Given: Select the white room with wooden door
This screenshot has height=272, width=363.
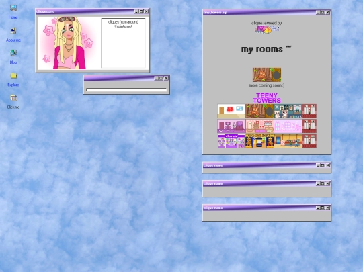Looking at the screenshot, I should tap(231, 111).
